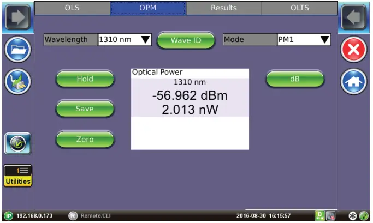Click the Save button
The height and width of the screenshot is (223, 373).
pyautogui.click(x=85, y=109)
